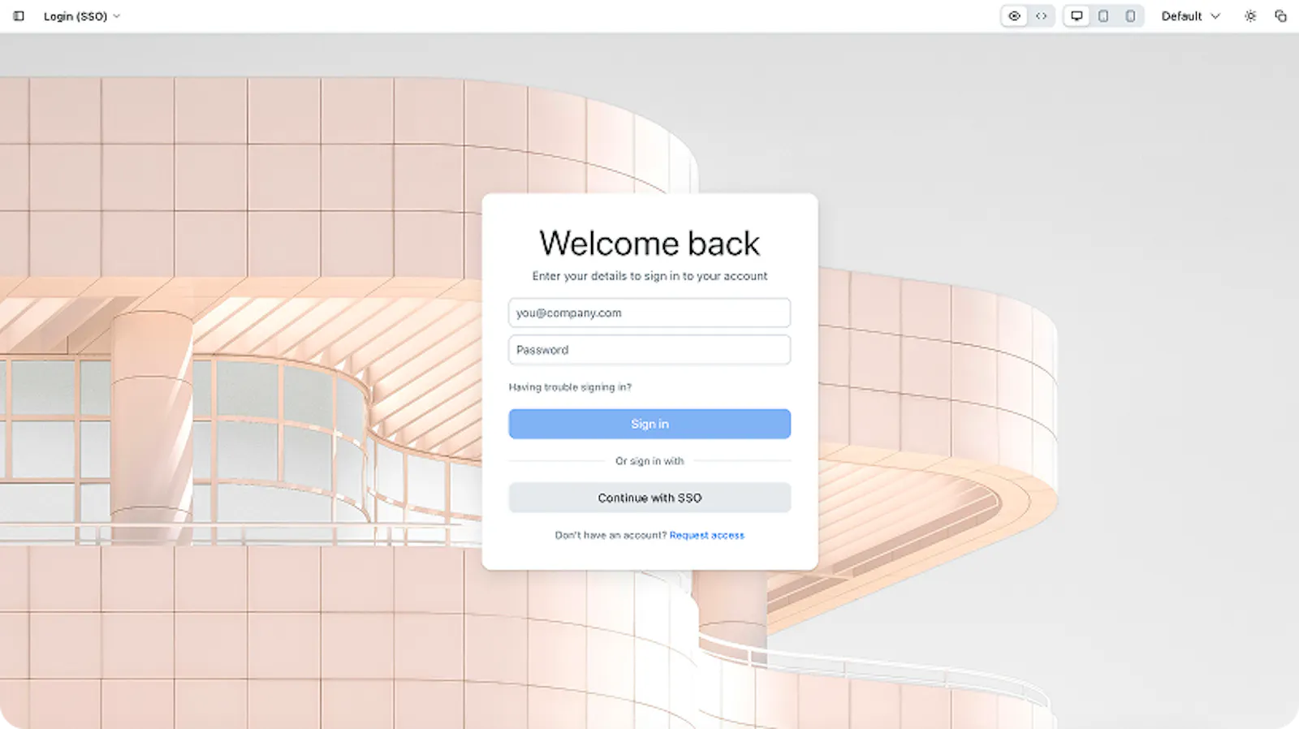Focus the Password field
Viewport: 1299px width, 729px height.
click(x=649, y=350)
